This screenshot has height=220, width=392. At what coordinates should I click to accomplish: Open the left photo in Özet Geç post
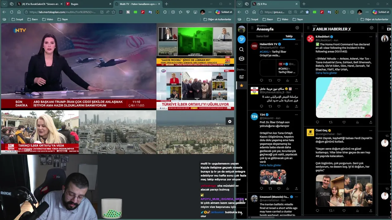coord(330,191)
